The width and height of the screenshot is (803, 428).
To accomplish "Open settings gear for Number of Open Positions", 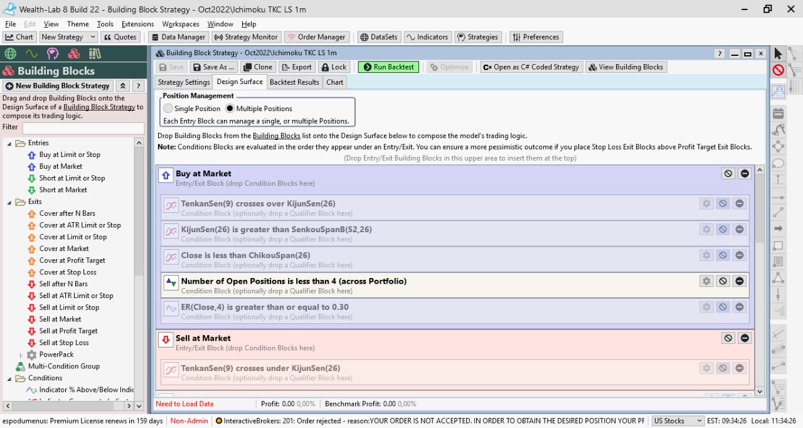I will (706, 281).
